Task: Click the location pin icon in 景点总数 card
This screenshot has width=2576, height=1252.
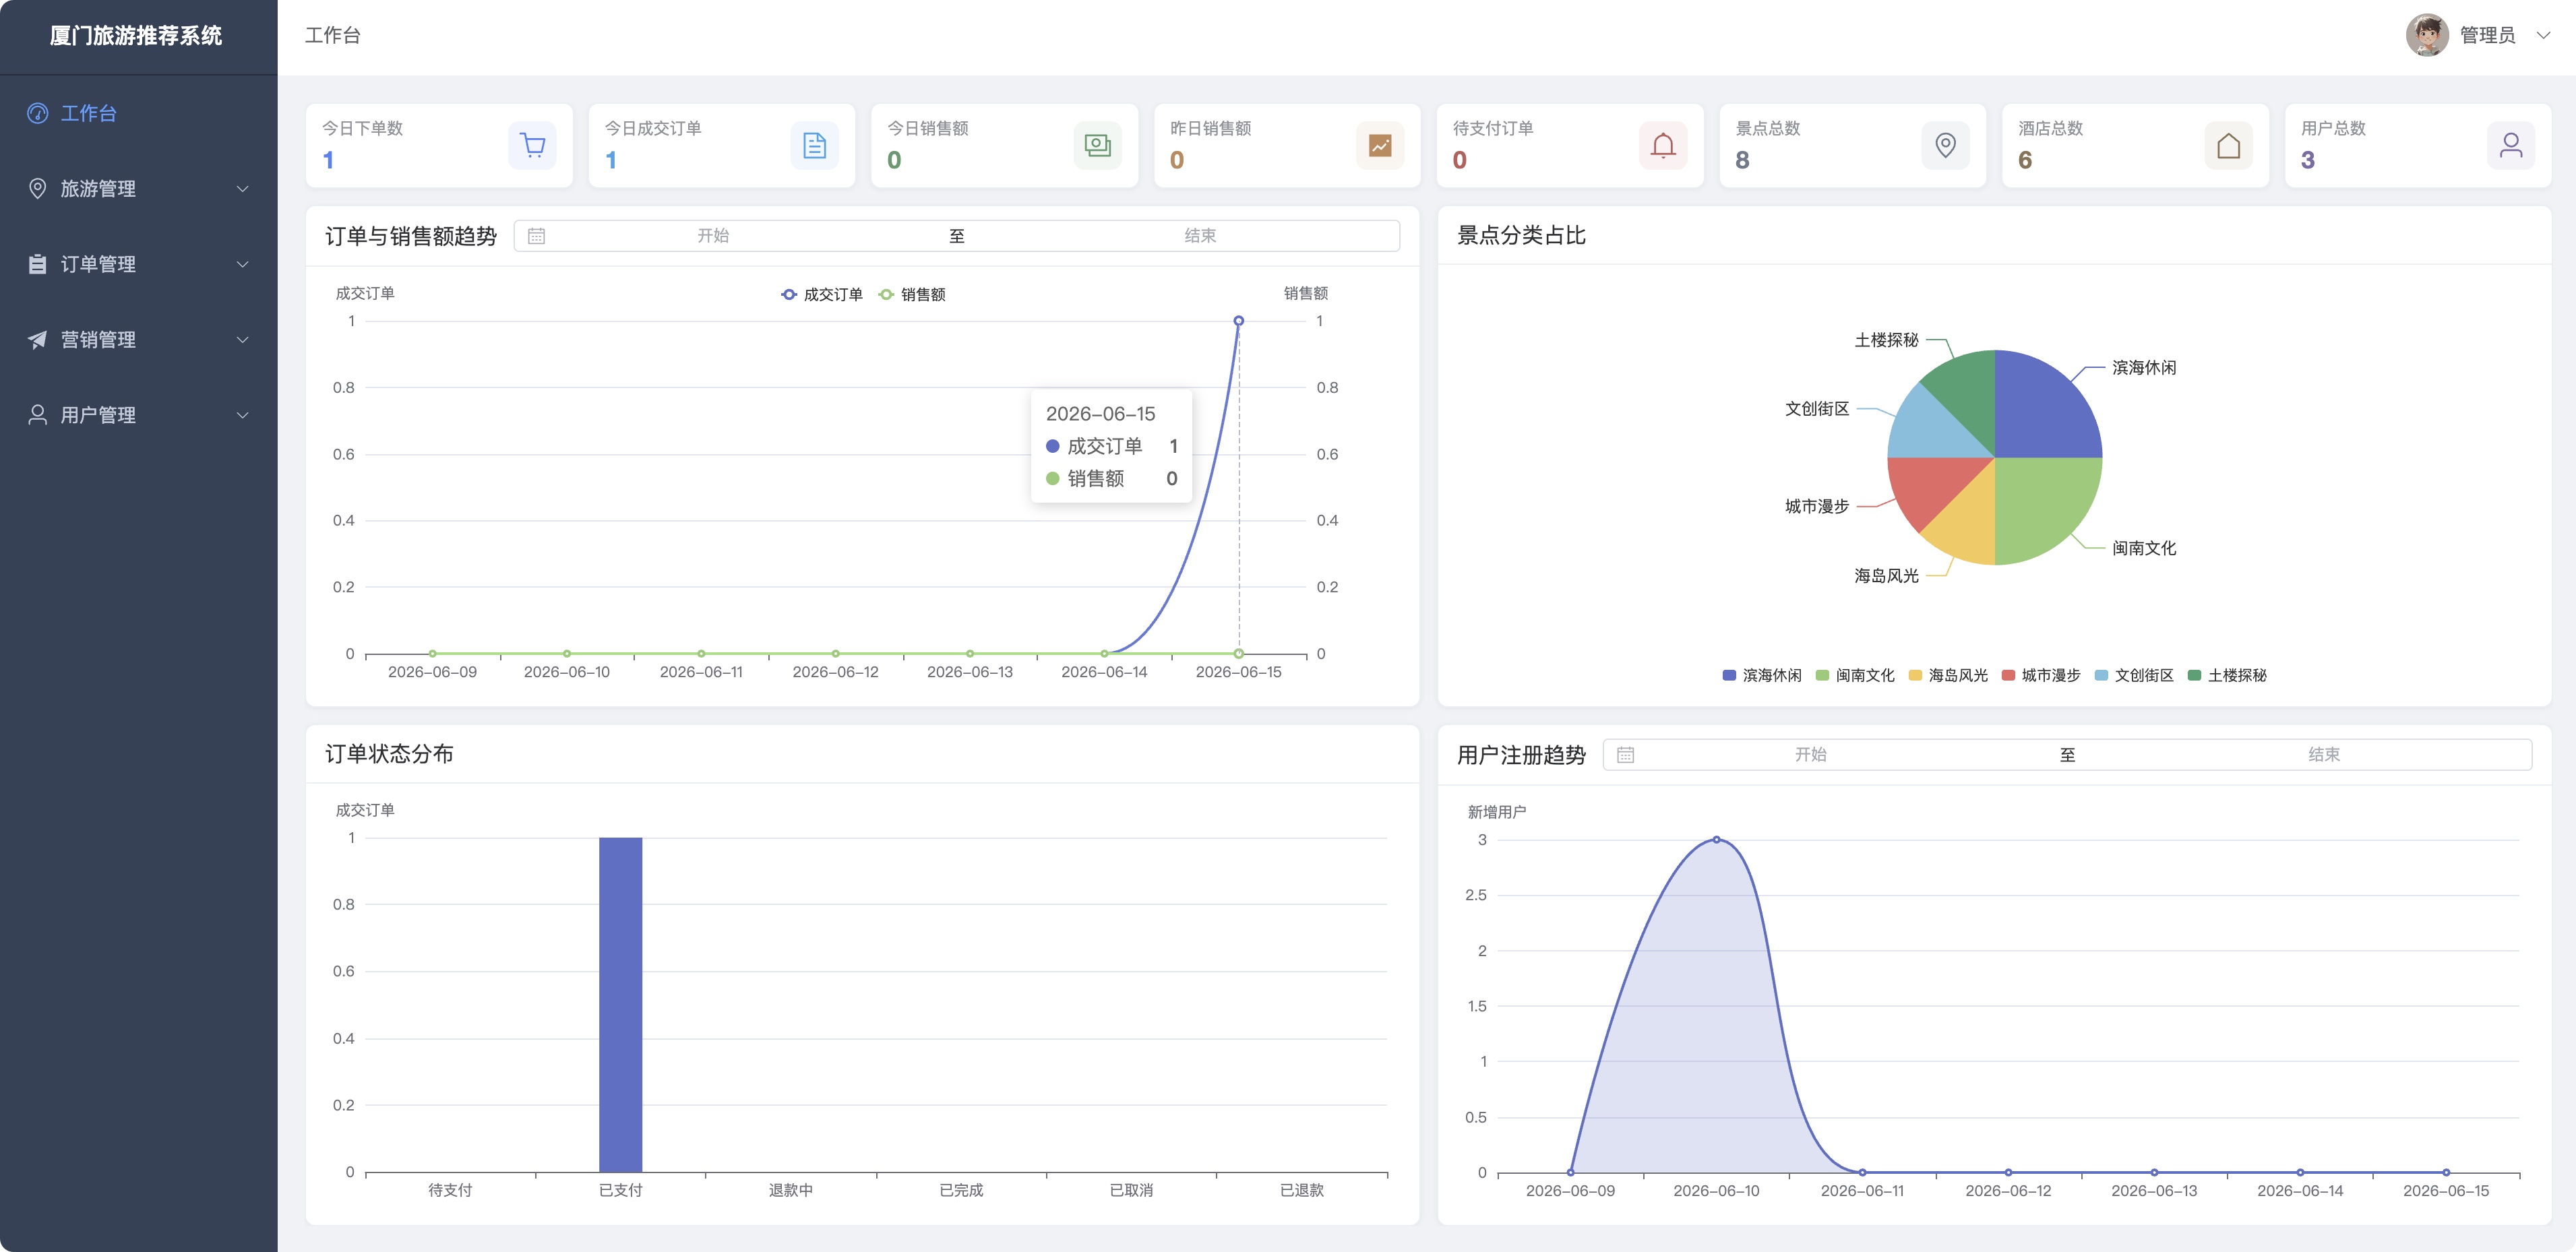Action: pyautogui.click(x=1946, y=146)
